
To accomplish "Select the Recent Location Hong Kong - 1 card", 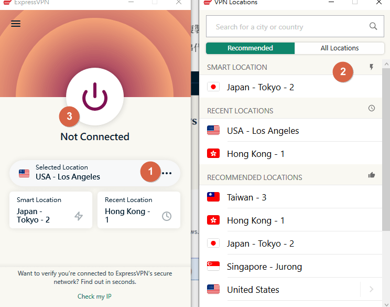I will tap(139, 210).
